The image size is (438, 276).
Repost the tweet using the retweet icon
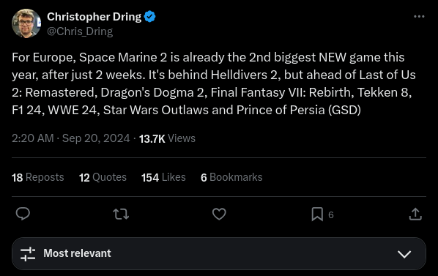(121, 214)
